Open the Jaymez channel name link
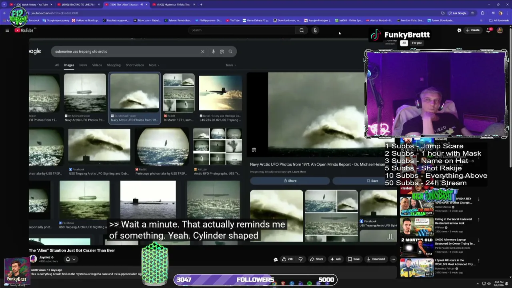The width and height of the screenshot is (512, 288). [45, 258]
